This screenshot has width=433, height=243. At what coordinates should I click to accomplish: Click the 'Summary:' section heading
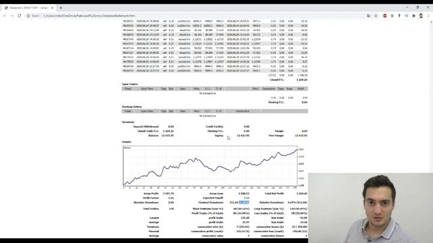(x=128, y=122)
